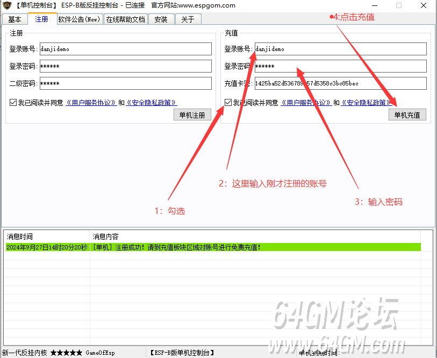Select the 2024年9月27日14时20分20秒 time cell
Screen dimensions: 437x358
tap(47, 247)
